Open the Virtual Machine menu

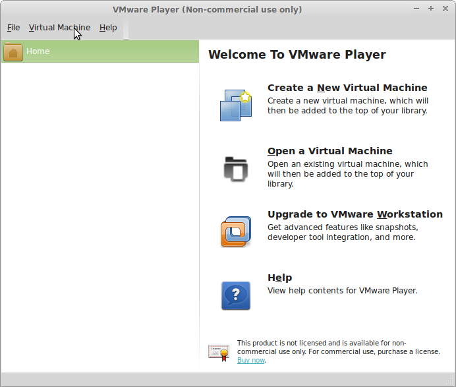point(59,28)
